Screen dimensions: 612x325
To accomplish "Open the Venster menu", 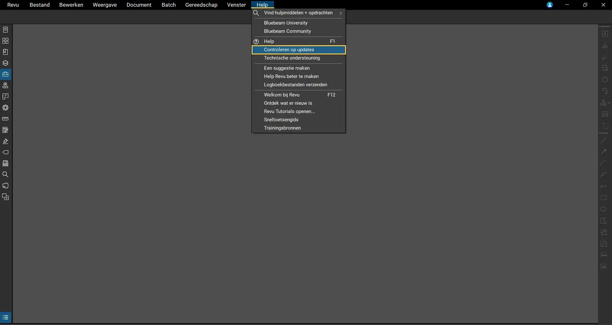I will (x=236, y=5).
